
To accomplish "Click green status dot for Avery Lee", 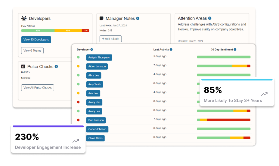I will pos(78,111).
